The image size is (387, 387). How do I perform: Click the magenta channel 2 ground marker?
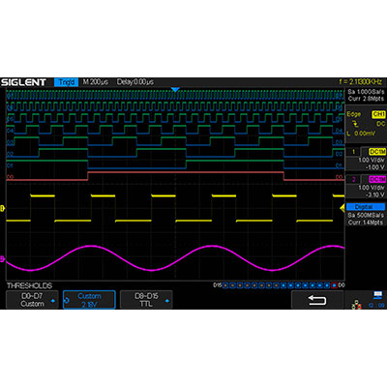[3, 258]
